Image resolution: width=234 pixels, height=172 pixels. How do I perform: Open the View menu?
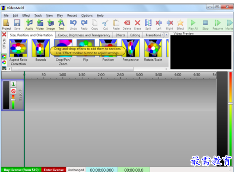click(49, 15)
